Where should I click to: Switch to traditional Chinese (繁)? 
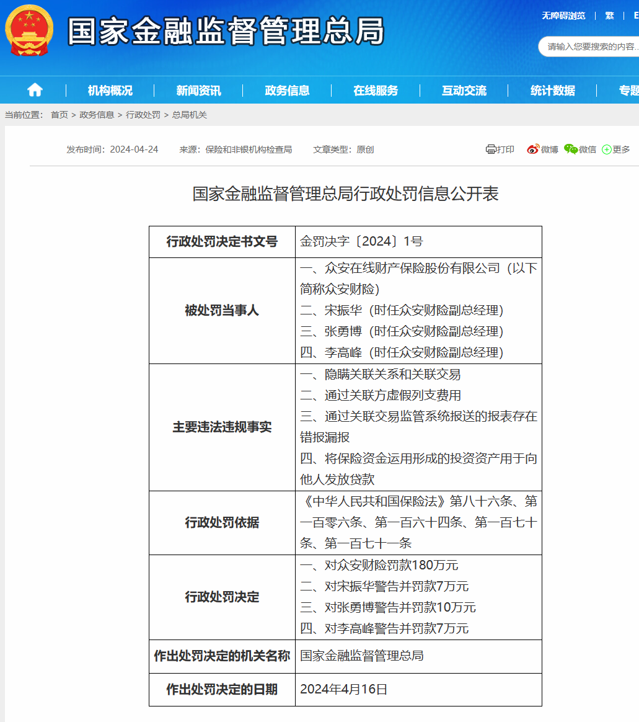(609, 16)
